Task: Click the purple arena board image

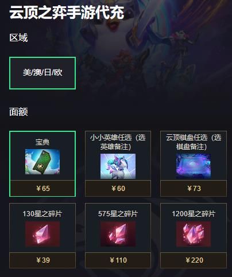Action: [x=194, y=166]
